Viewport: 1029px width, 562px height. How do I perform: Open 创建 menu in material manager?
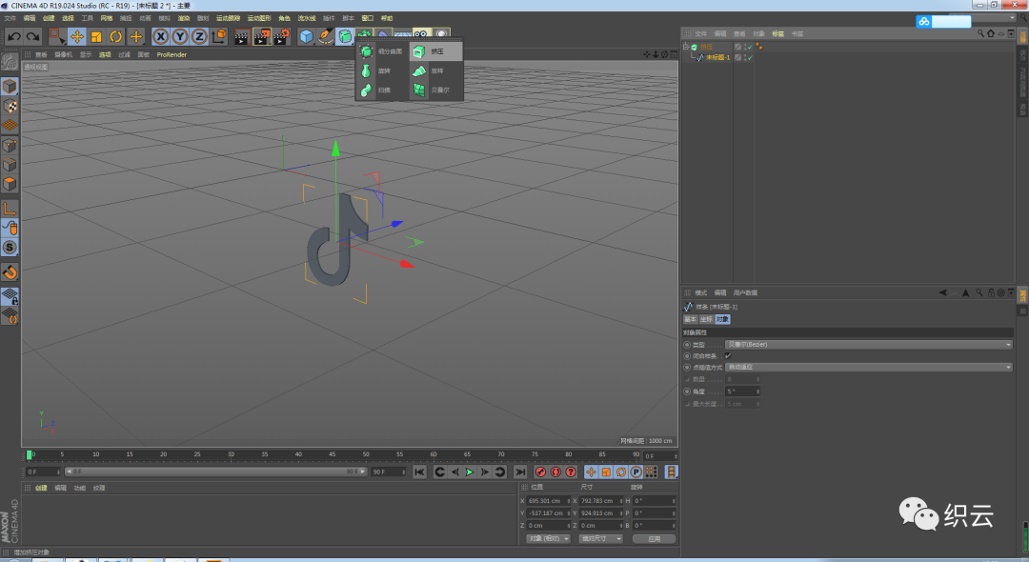41,488
